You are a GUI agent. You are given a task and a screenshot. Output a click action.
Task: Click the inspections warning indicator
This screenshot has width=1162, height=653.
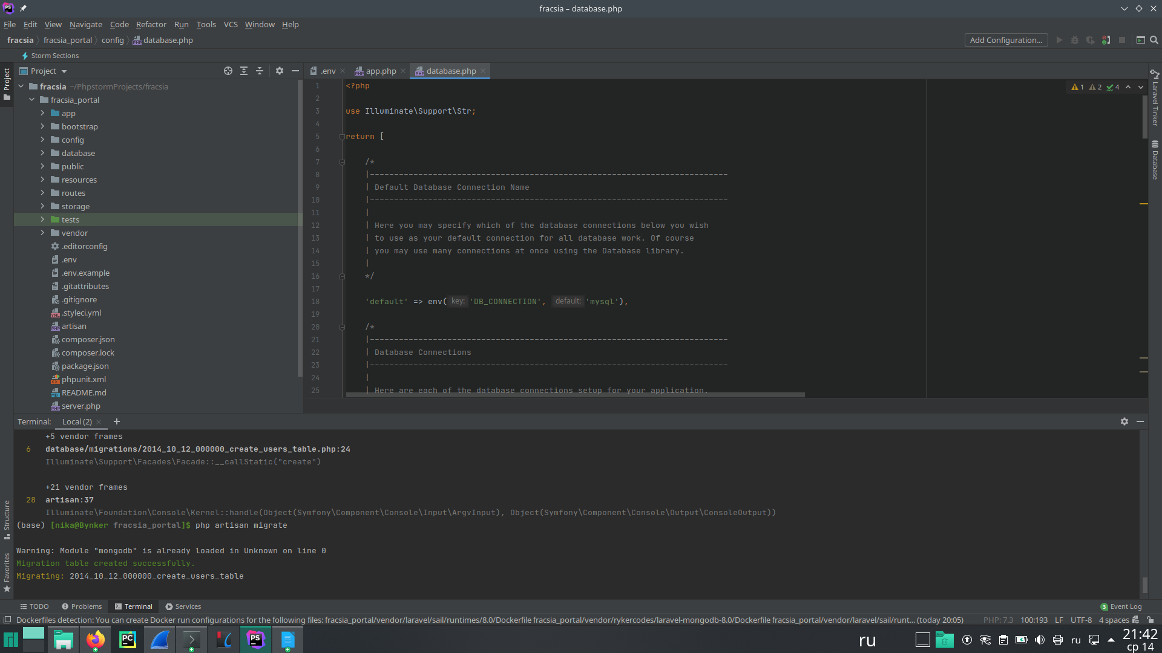(x=1095, y=87)
